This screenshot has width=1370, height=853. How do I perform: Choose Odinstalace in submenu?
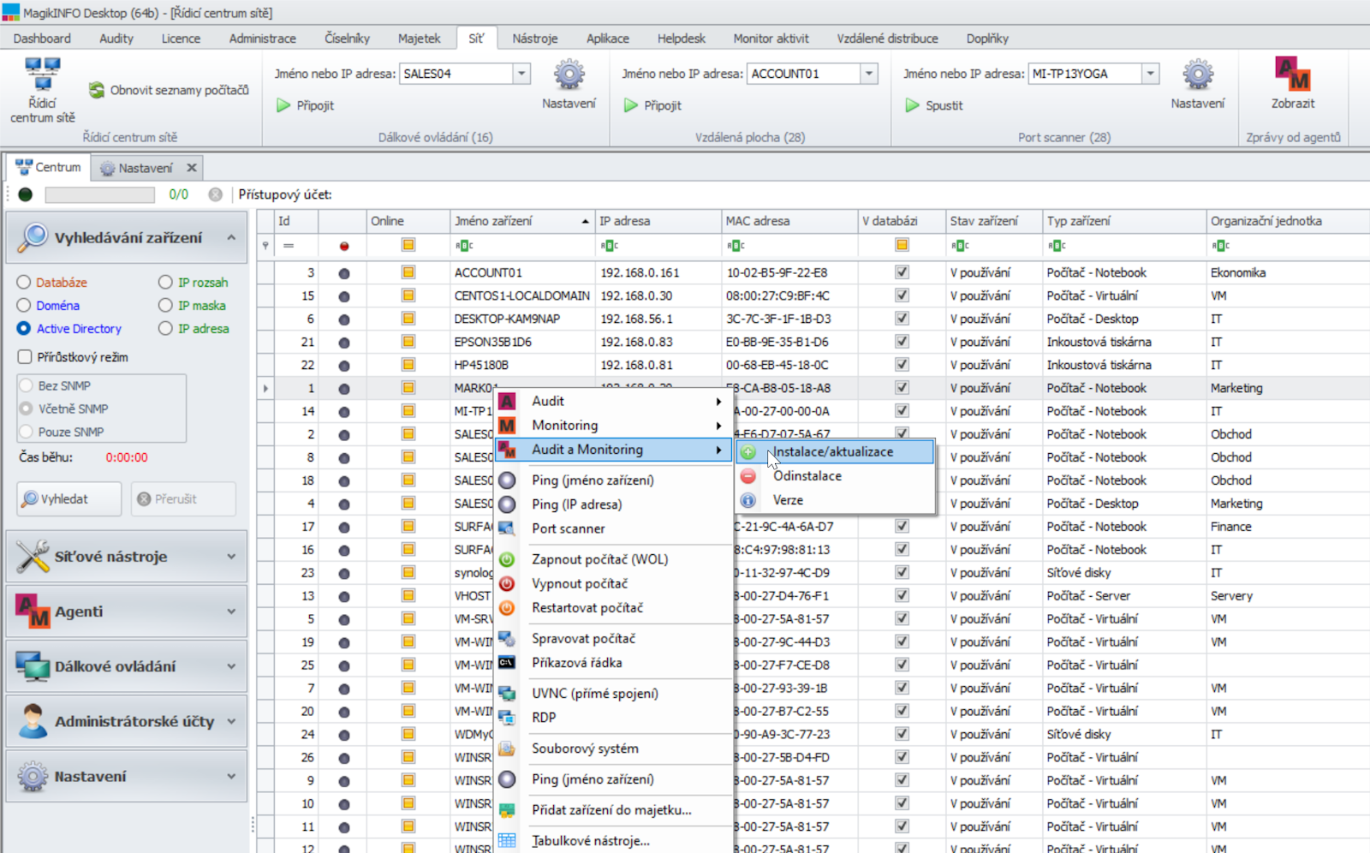click(x=835, y=475)
